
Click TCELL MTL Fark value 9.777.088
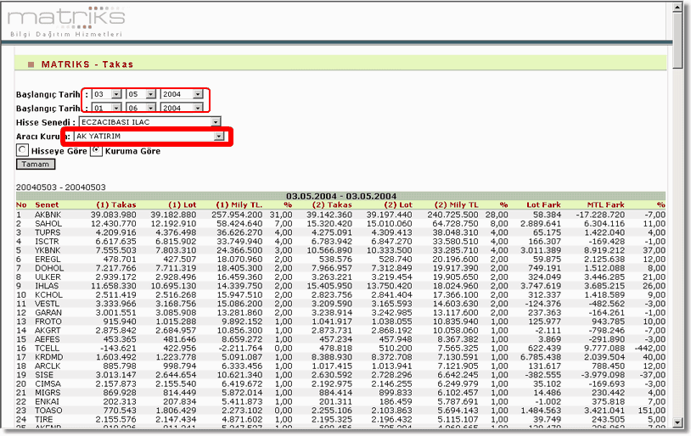(604, 349)
